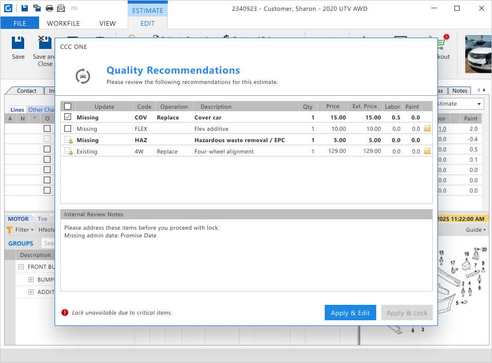Uncheck the Cover car recommendation checkbox
The image size is (492, 363).
[68, 117]
